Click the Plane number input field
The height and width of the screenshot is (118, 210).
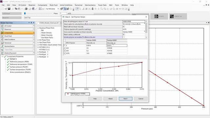tap(63, 13)
